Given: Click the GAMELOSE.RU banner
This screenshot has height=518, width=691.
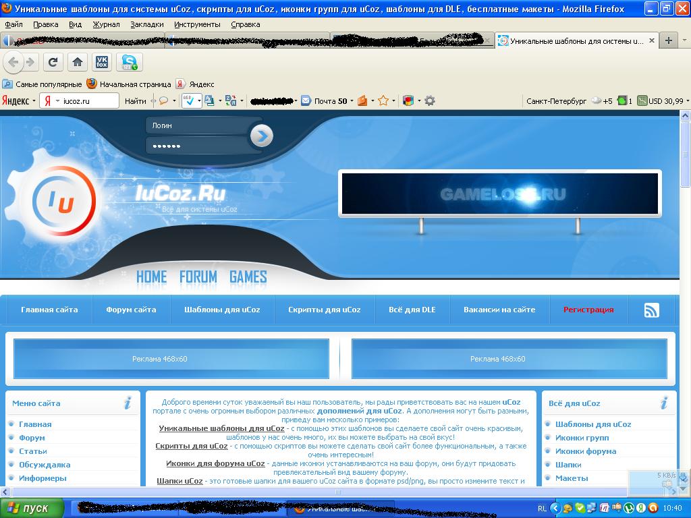Looking at the screenshot, I should coord(500,194).
